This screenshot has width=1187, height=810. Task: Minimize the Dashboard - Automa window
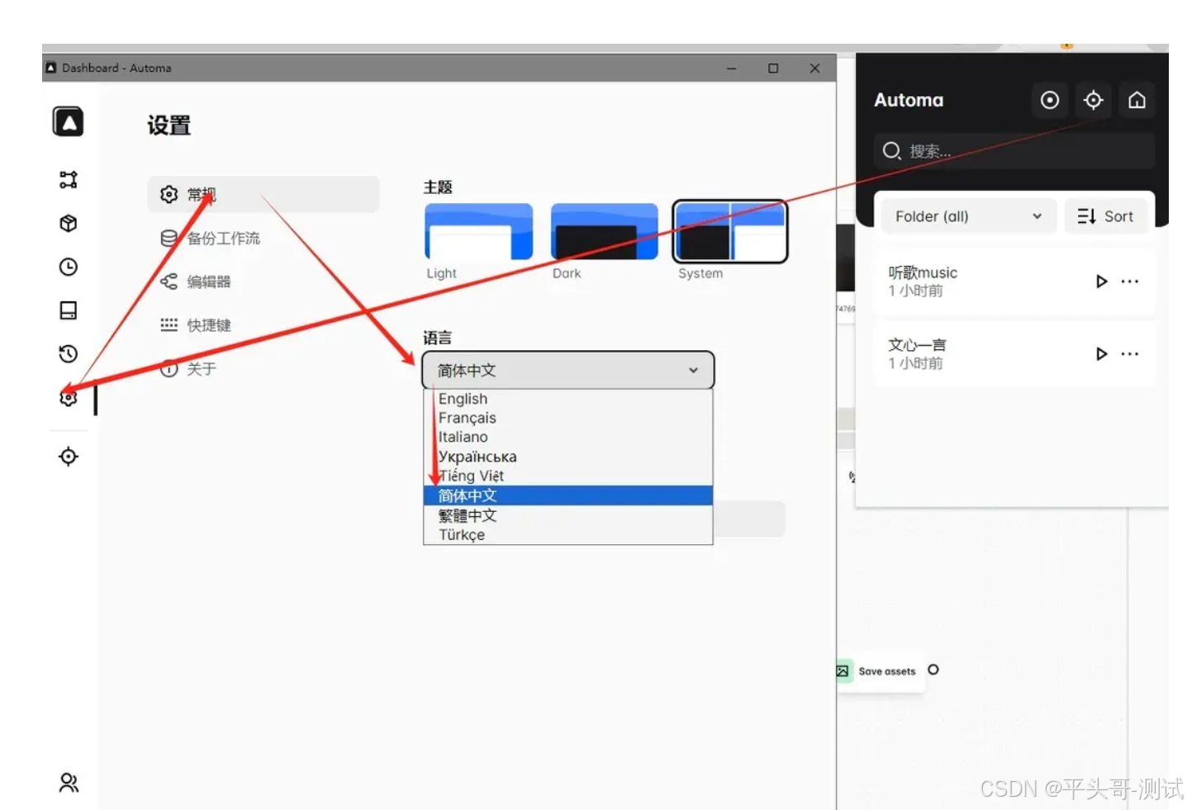pyautogui.click(x=731, y=69)
